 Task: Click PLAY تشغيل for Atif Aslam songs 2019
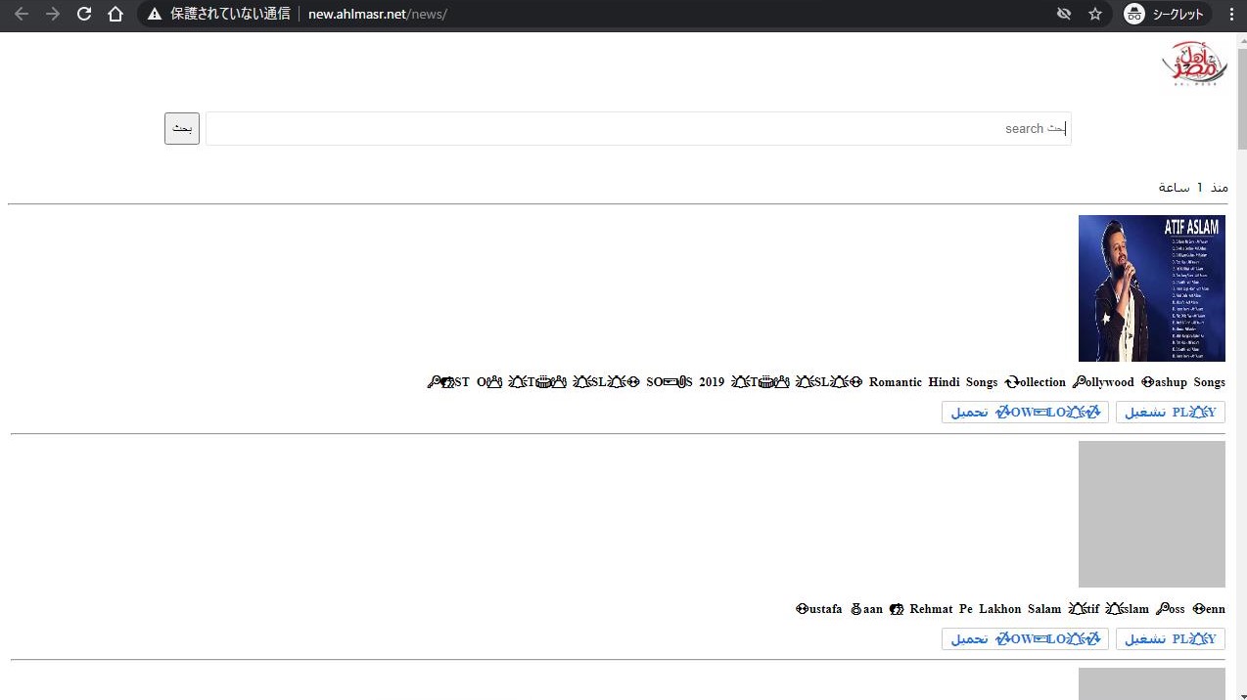[1171, 413]
